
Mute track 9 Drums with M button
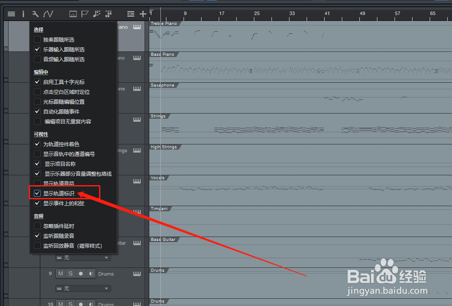point(60,274)
